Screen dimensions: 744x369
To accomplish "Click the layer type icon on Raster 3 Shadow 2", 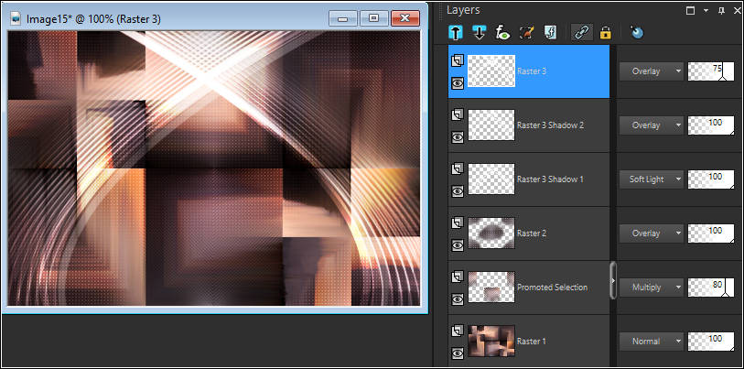I will pos(457,114).
